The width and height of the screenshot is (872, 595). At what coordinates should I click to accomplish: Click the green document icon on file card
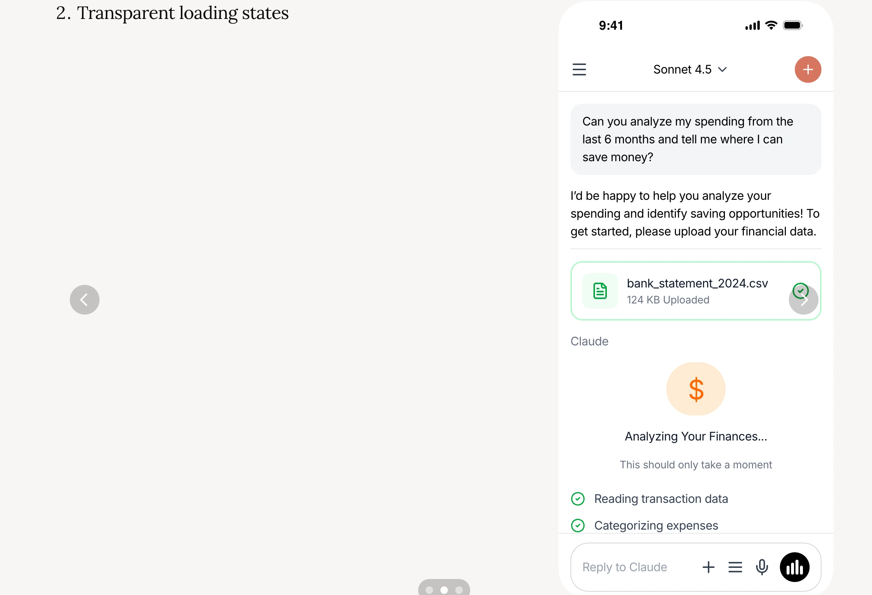coord(600,291)
